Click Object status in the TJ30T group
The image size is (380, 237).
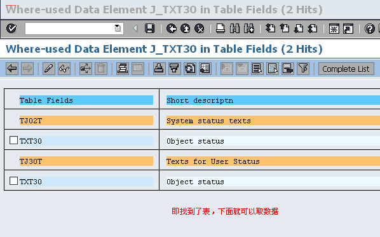pos(195,182)
